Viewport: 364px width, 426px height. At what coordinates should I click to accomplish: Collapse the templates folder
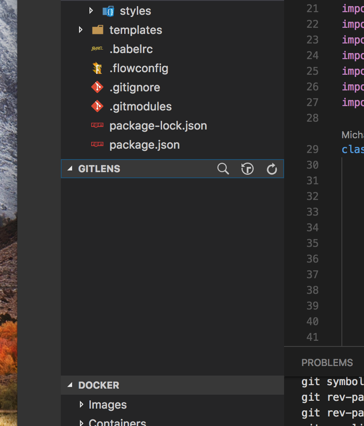(x=80, y=30)
